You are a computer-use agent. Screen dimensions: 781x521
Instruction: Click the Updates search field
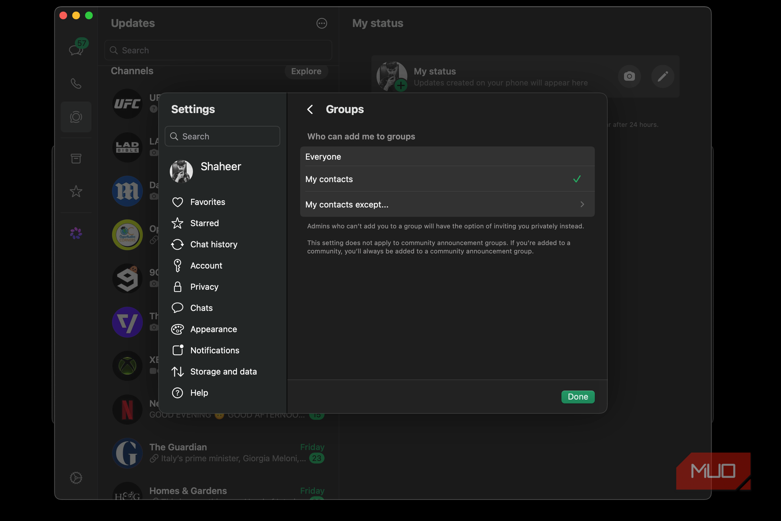[218, 50]
